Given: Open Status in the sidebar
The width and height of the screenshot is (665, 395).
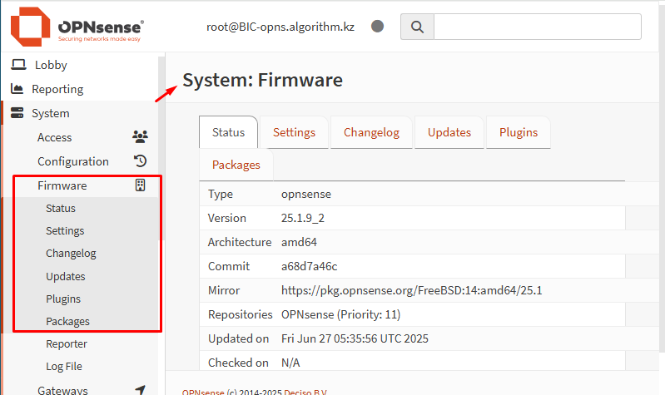Looking at the screenshot, I should pos(61,208).
